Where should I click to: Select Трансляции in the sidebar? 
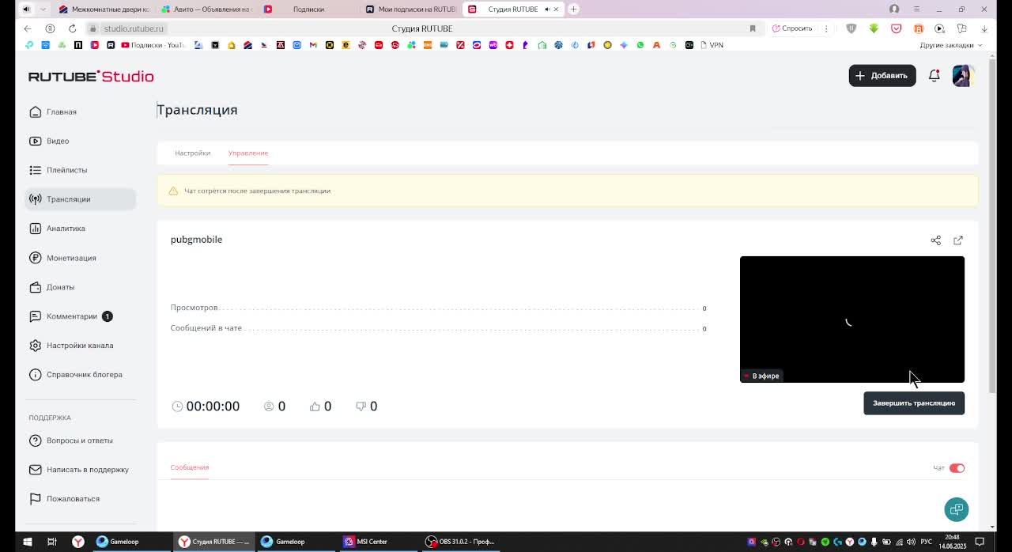pos(79,199)
